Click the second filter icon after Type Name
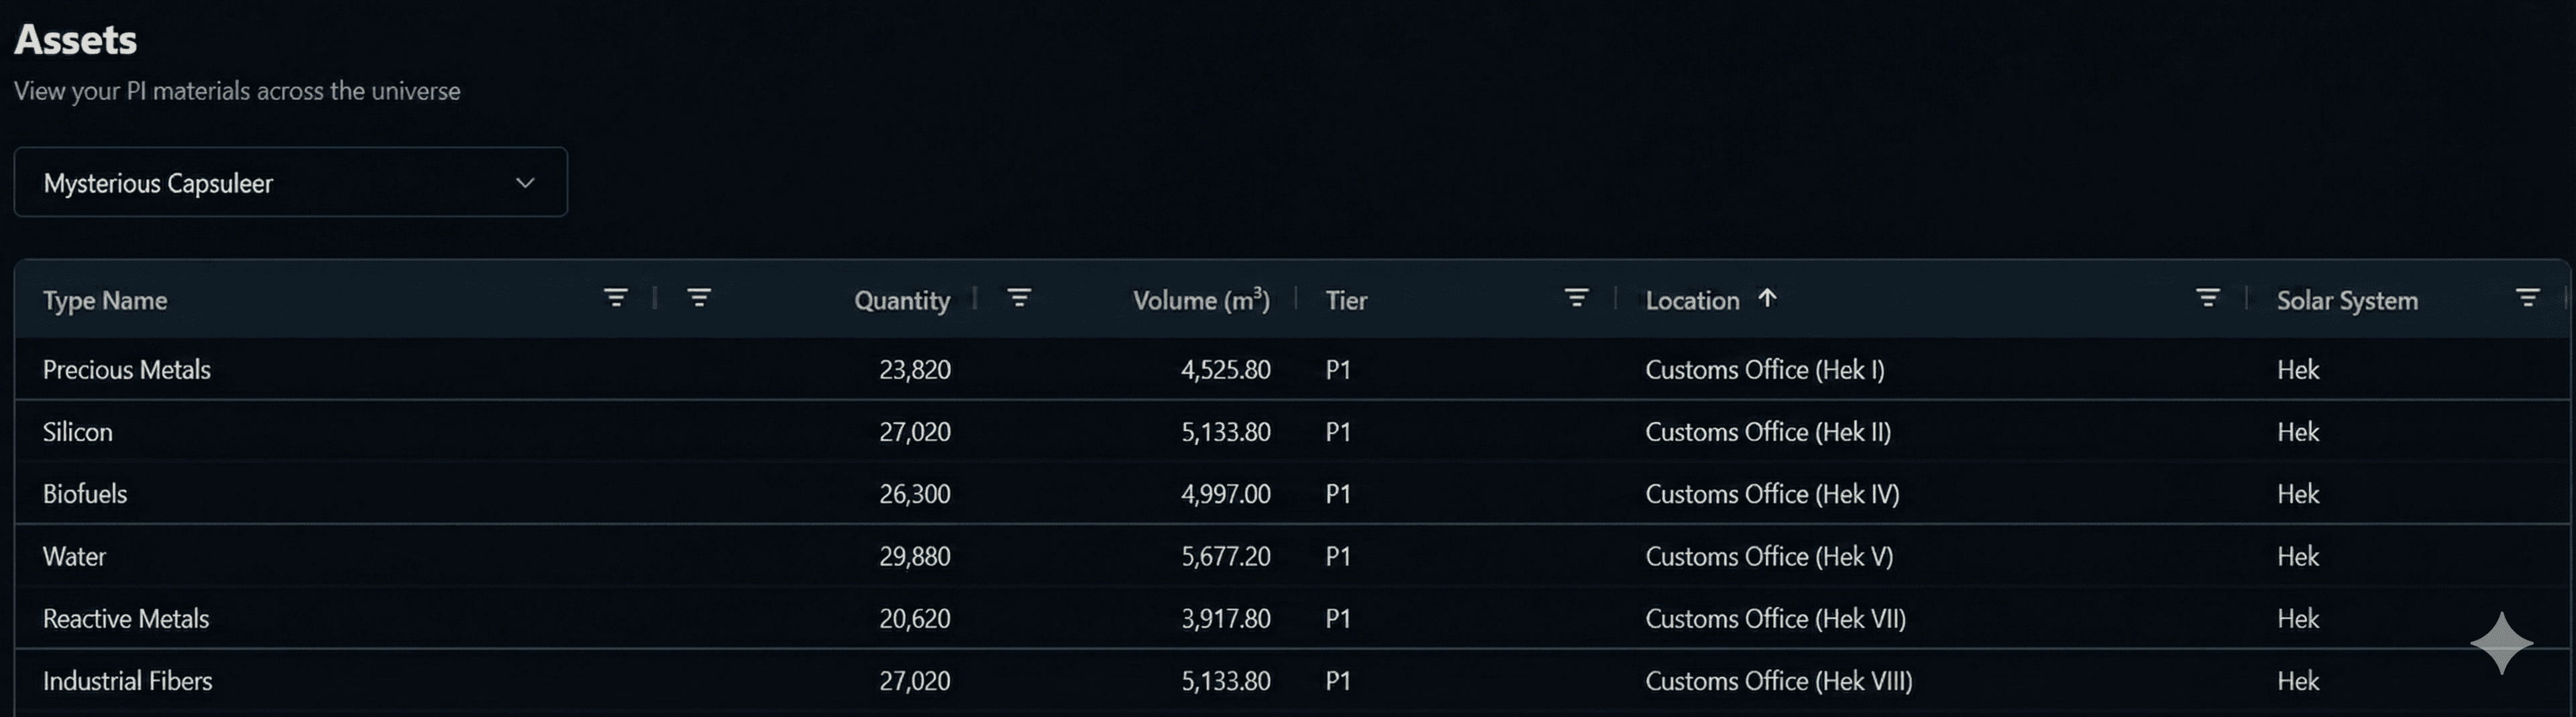Viewport: 2576px width, 717px height. click(x=697, y=297)
